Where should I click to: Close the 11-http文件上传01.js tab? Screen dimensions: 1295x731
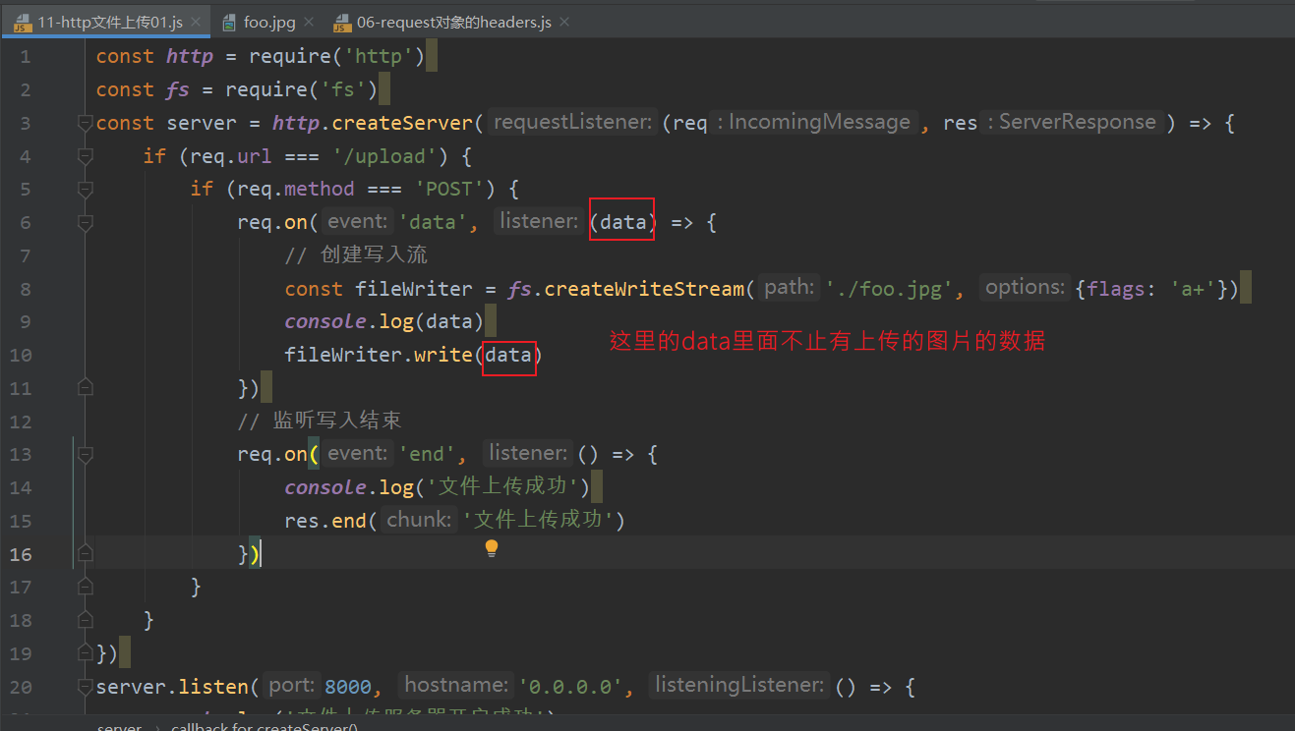click(195, 22)
